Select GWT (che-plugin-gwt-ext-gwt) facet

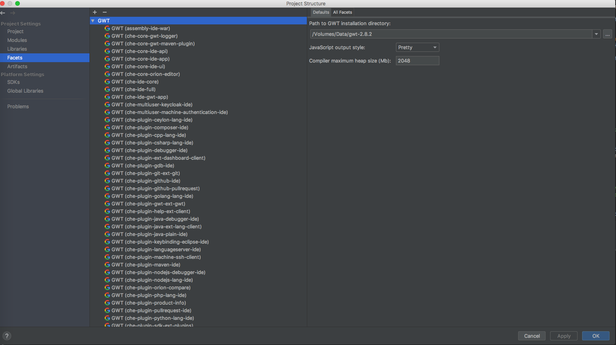pyautogui.click(x=148, y=204)
